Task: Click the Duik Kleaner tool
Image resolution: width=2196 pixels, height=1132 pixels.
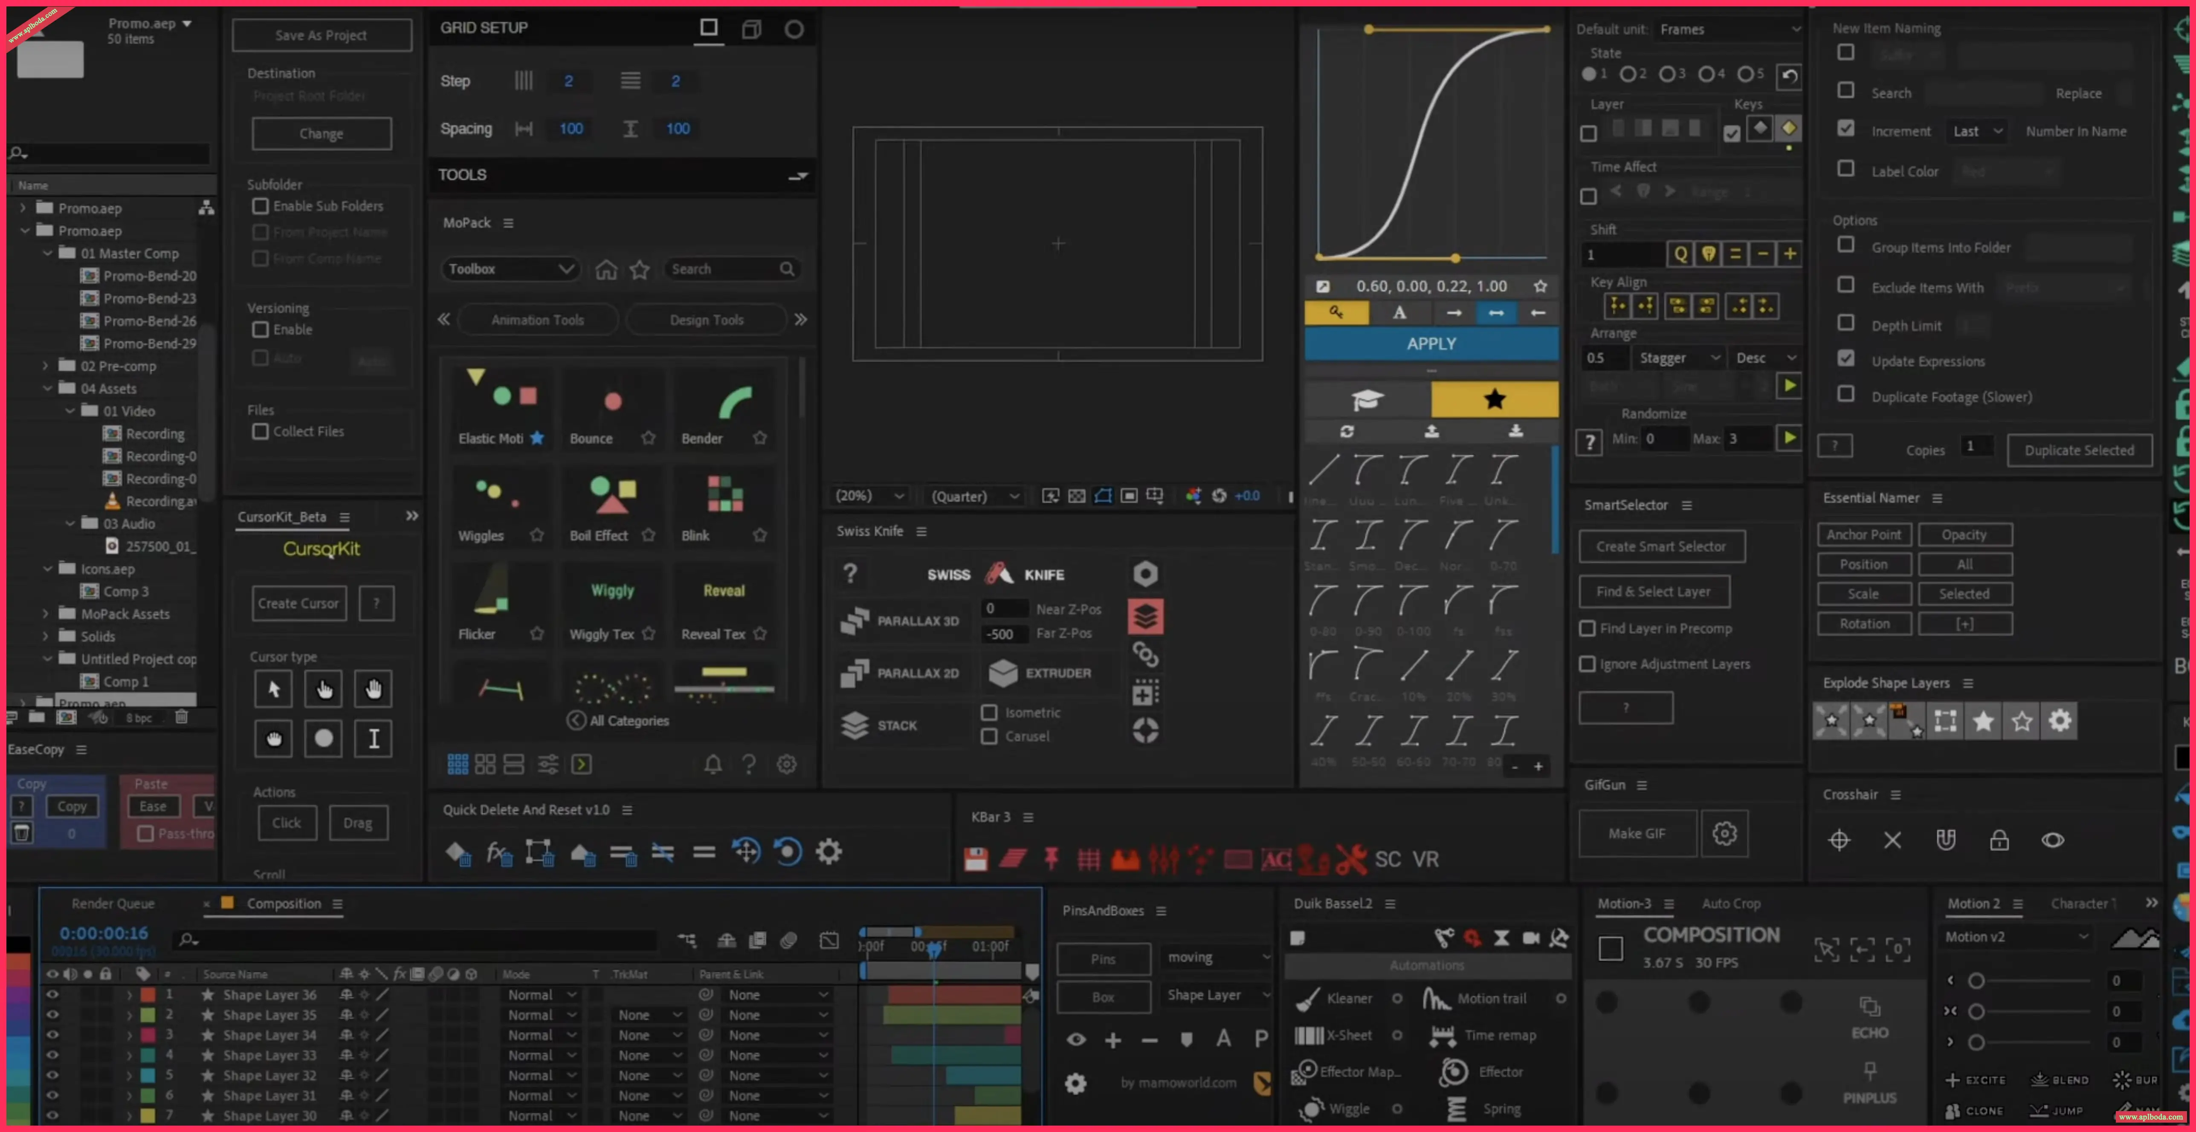Action: 1335,998
